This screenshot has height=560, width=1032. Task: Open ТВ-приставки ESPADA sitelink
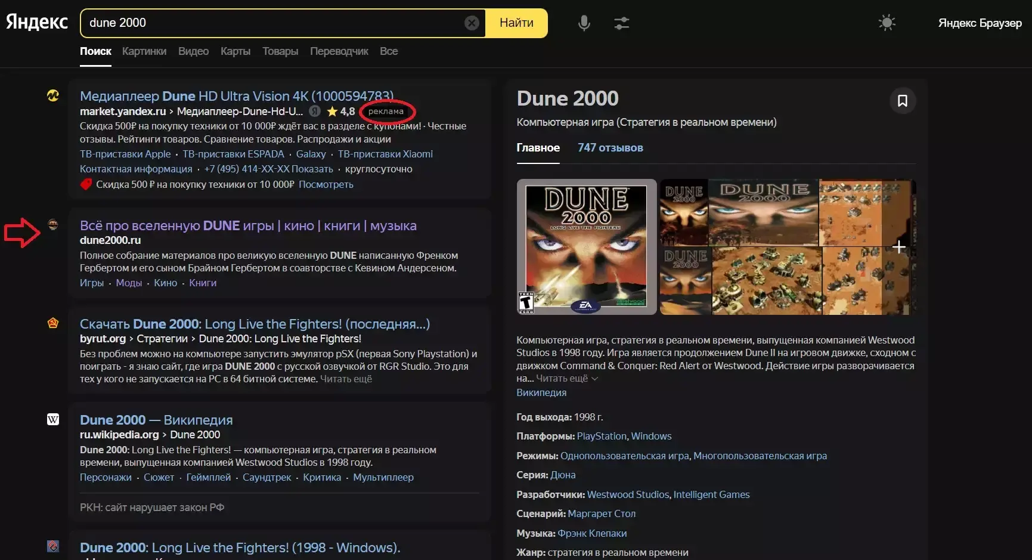[x=233, y=154]
